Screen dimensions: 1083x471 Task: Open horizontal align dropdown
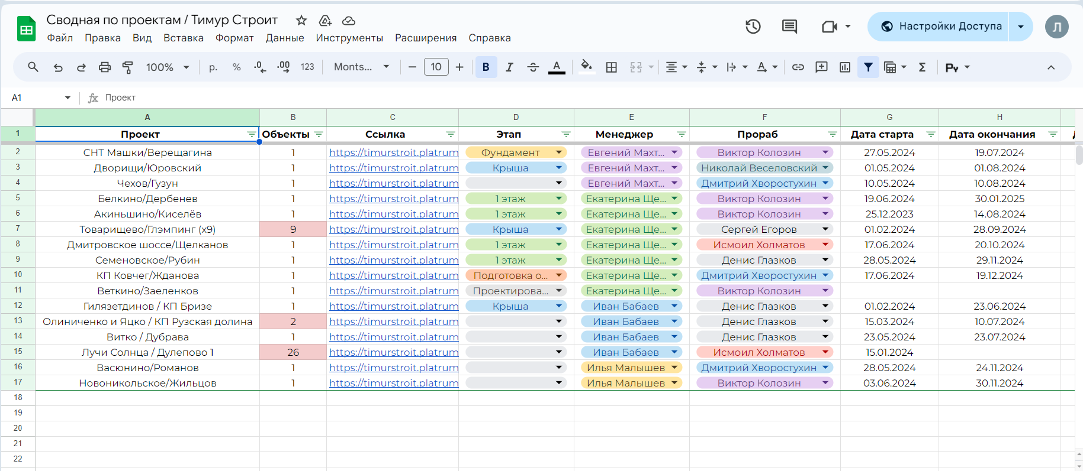point(676,67)
